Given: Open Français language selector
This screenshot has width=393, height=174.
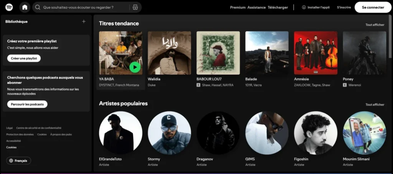Looking at the screenshot, I should tap(18, 161).
